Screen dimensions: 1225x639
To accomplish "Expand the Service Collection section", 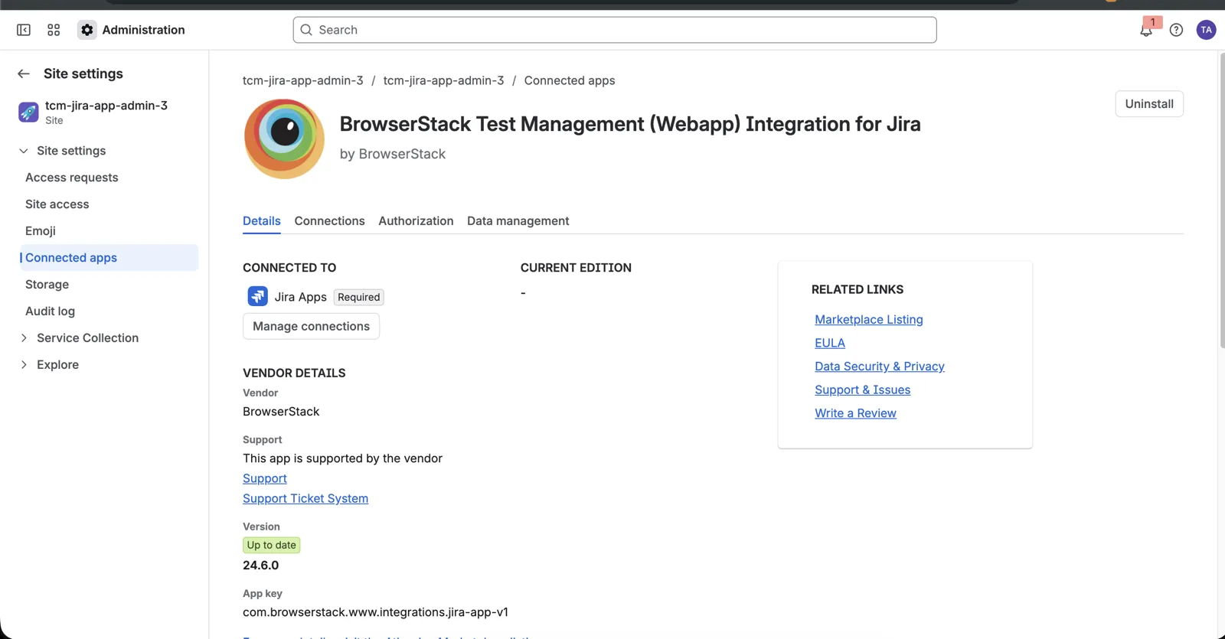I will coord(24,338).
